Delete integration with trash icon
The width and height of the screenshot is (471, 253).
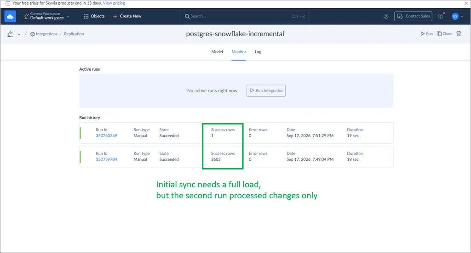click(459, 34)
